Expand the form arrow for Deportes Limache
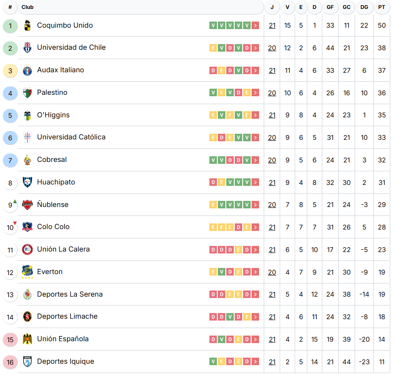The image size is (394, 375). pos(255,317)
